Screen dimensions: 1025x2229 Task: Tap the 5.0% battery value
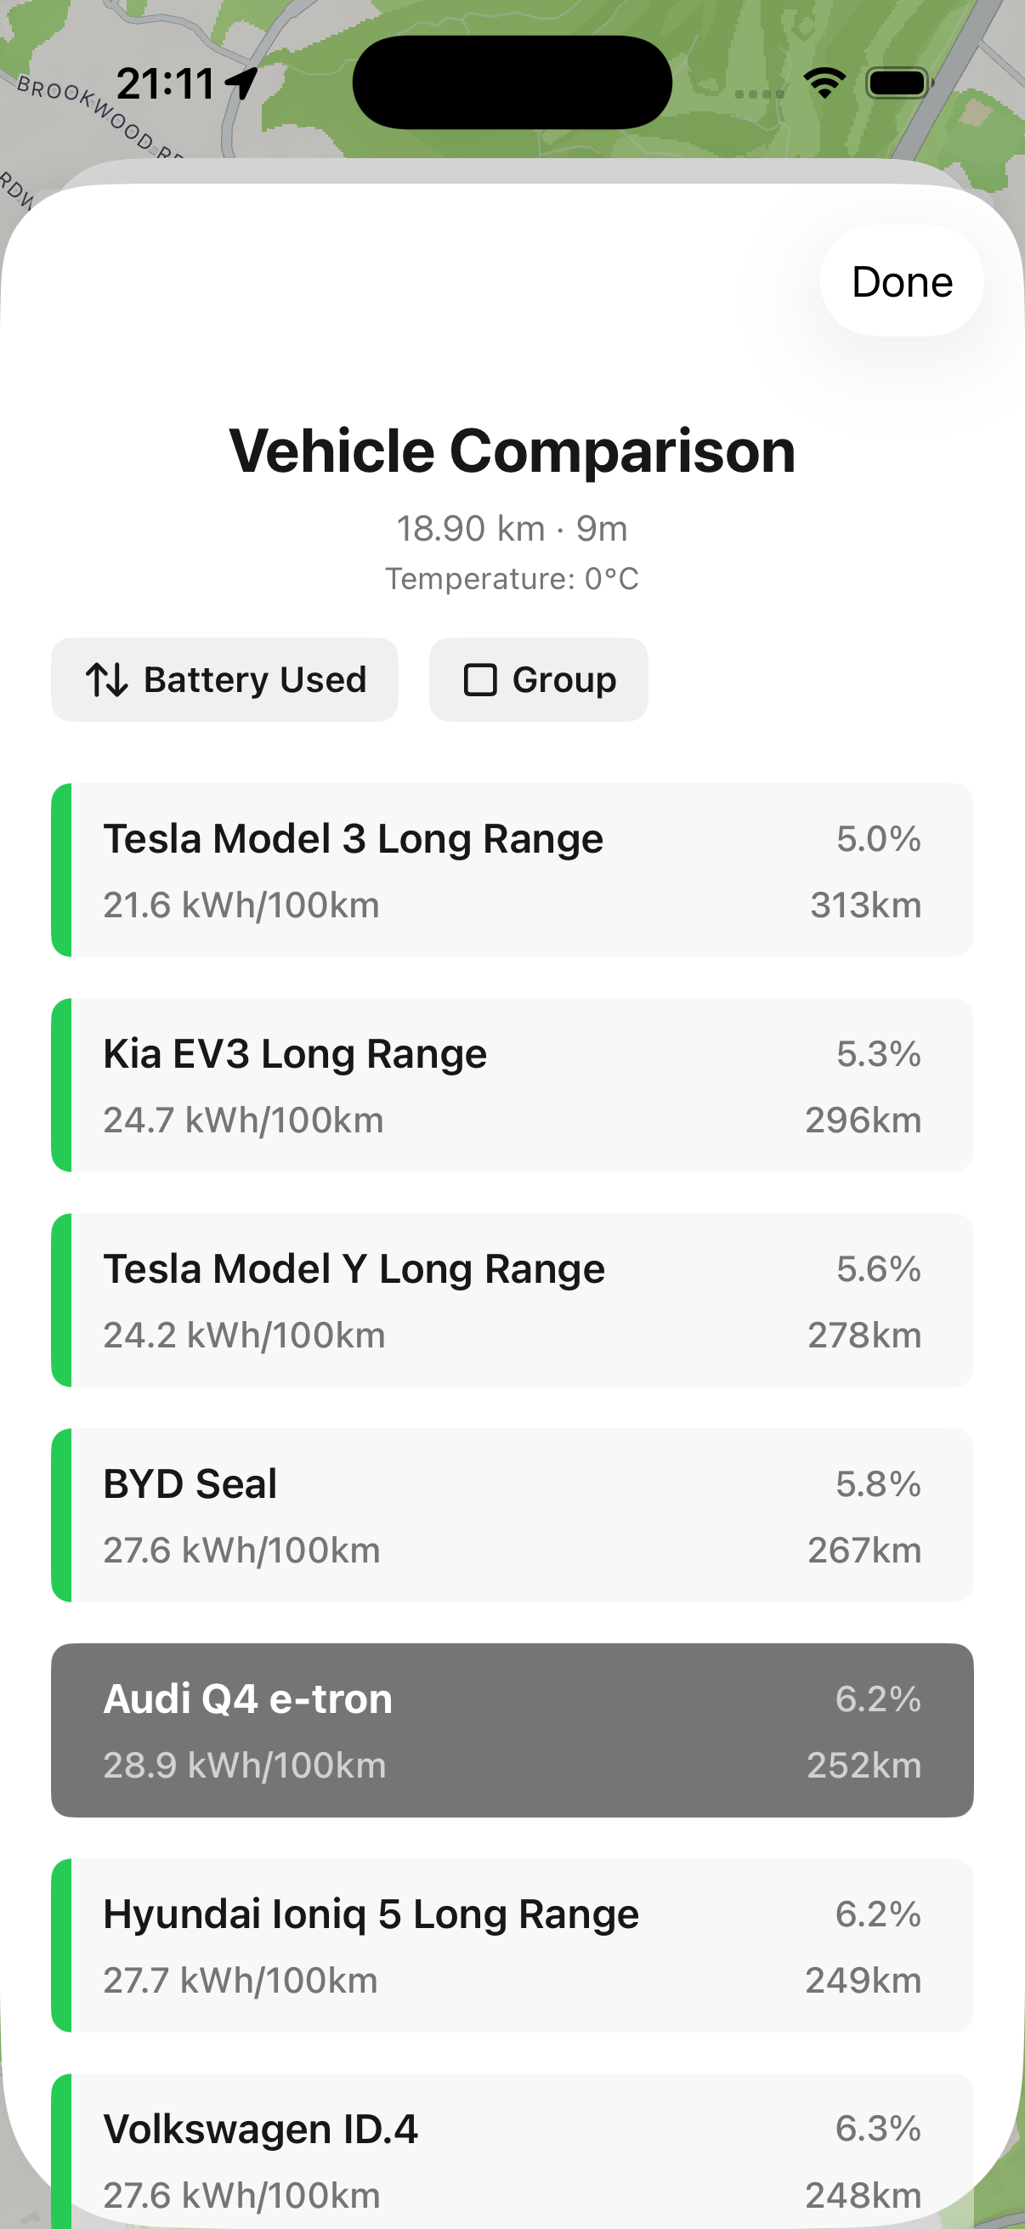(x=878, y=838)
